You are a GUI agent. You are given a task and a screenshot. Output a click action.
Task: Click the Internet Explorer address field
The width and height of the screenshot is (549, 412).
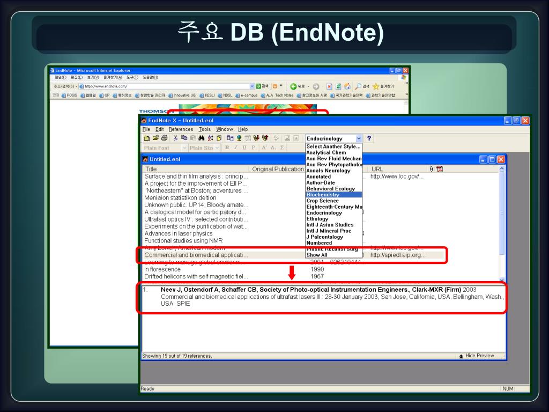coord(164,86)
